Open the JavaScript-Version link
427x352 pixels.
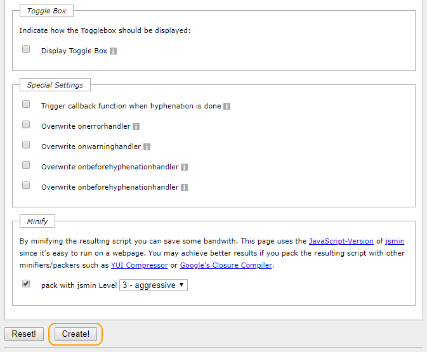[341, 241]
